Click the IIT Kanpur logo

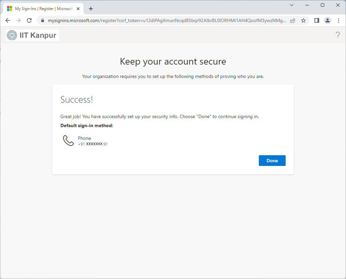coord(33,35)
